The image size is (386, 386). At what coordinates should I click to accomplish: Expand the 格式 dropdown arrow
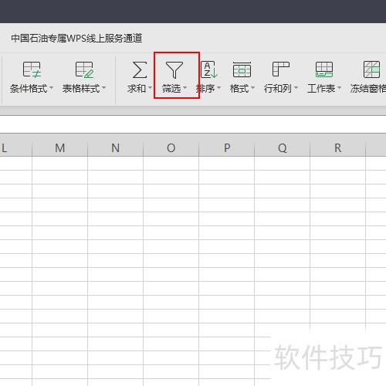(x=252, y=88)
